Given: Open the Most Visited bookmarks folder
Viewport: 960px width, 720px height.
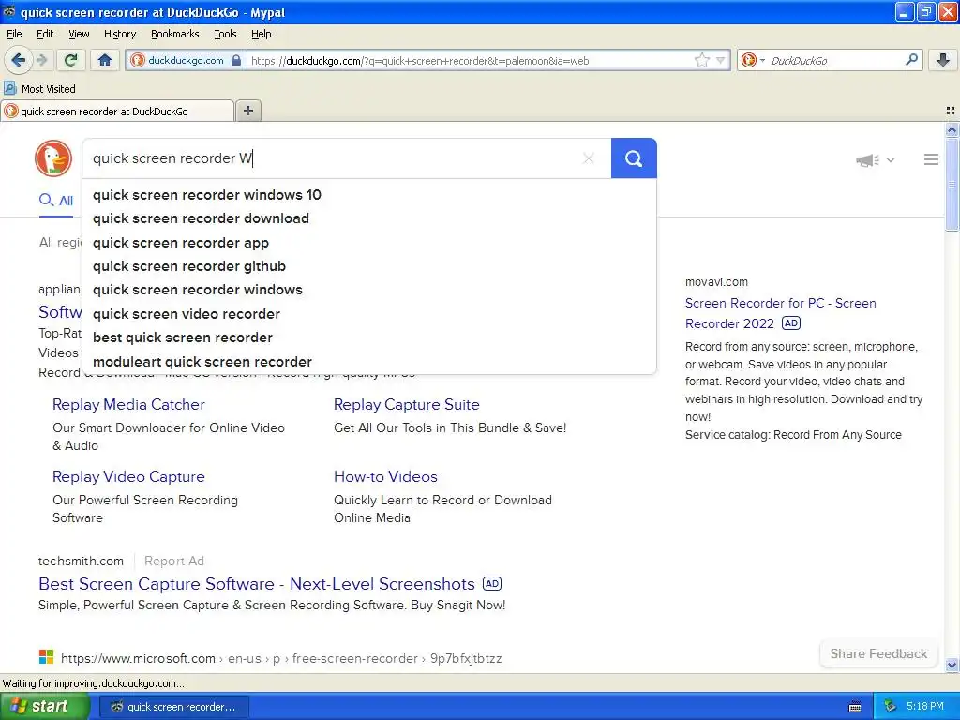Looking at the screenshot, I should (40, 89).
